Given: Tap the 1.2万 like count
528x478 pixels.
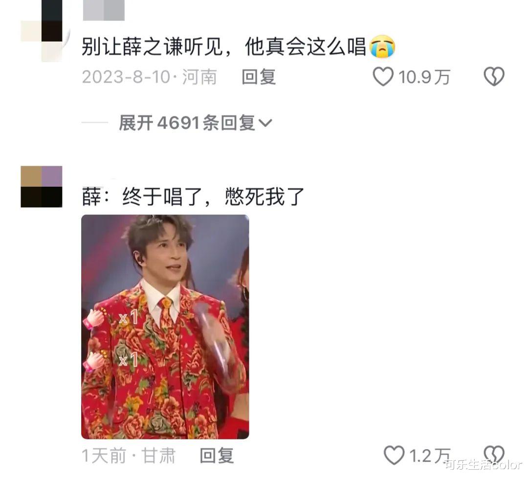Looking at the screenshot, I should (430, 456).
